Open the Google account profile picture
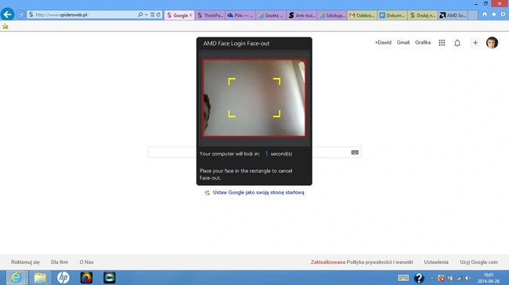The height and width of the screenshot is (285, 509). pyautogui.click(x=492, y=43)
